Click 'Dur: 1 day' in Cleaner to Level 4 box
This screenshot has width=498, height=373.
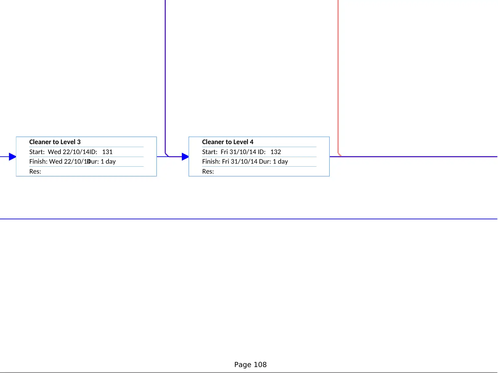click(x=273, y=162)
